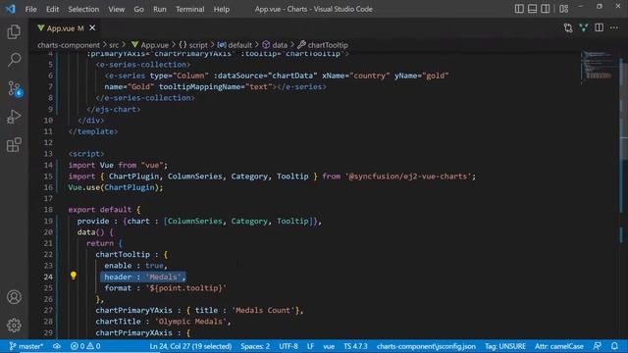Open the View menu
The width and height of the screenshot is (628, 353).
tap(116, 9)
